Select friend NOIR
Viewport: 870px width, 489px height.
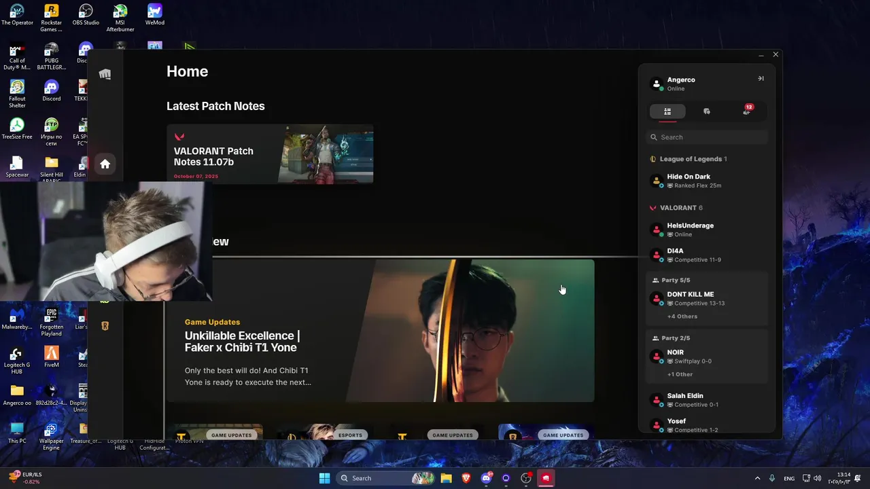click(707, 356)
